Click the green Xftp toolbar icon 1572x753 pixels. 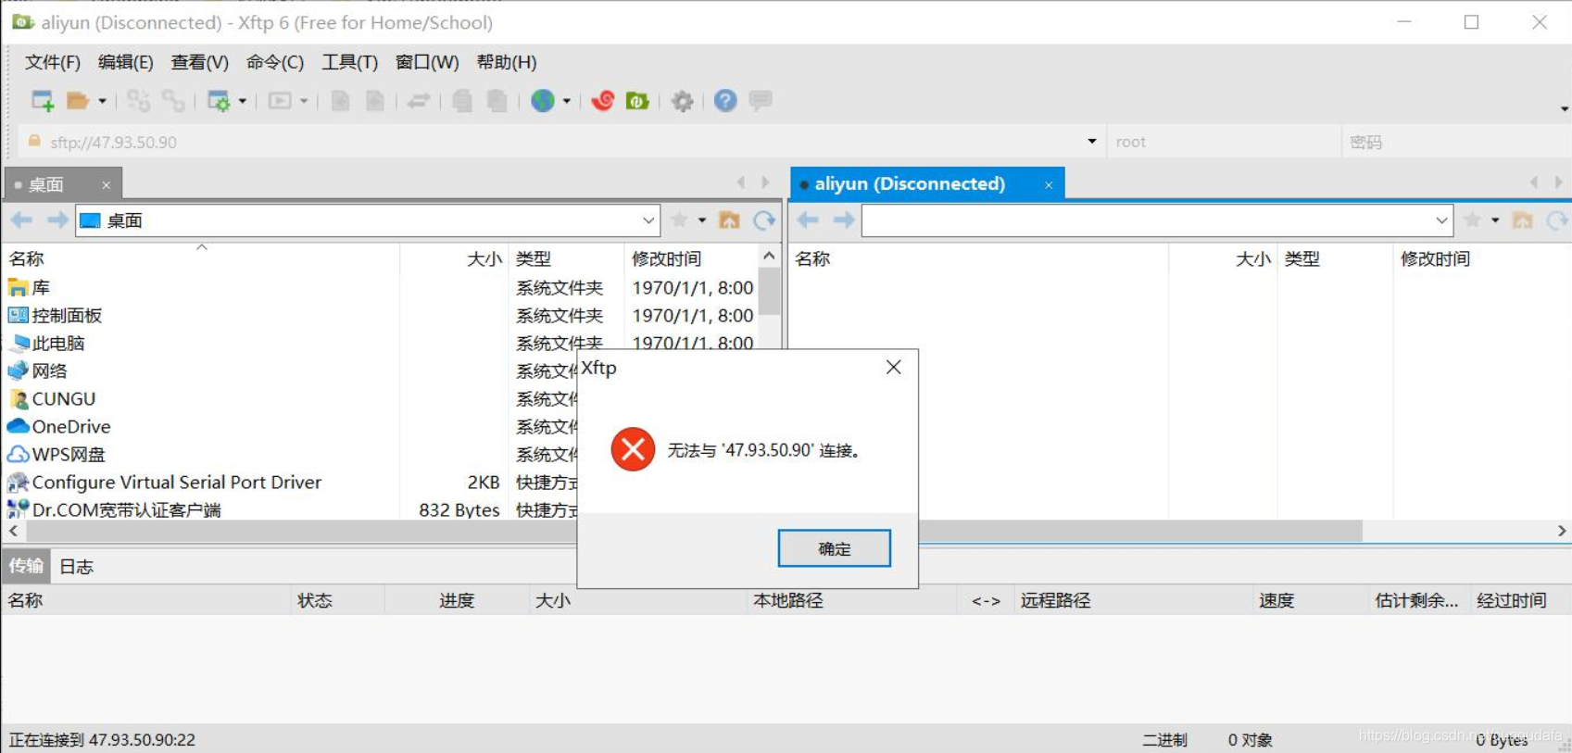[637, 101]
